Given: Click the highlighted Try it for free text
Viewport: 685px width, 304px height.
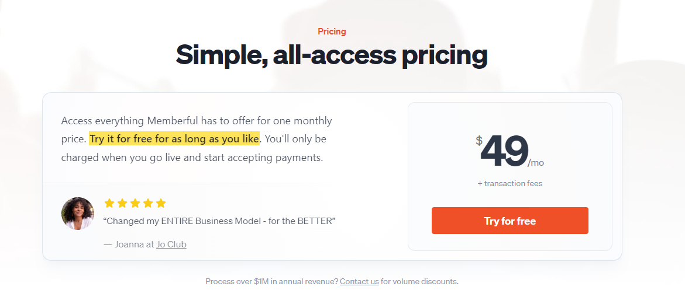Looking at the screenshot, I should 174,139.
